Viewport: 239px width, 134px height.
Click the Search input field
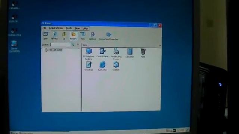[x=60, y=45]
